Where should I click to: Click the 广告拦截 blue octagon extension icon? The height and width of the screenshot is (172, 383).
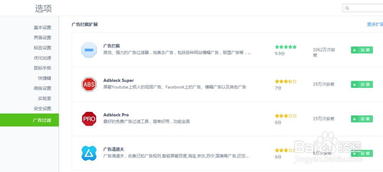pyautogui.click(x=89, y=50)
